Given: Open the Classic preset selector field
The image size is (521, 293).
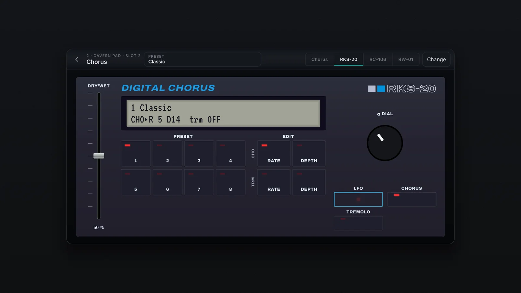Looking at the screenshot, I should tap(202, 59).
